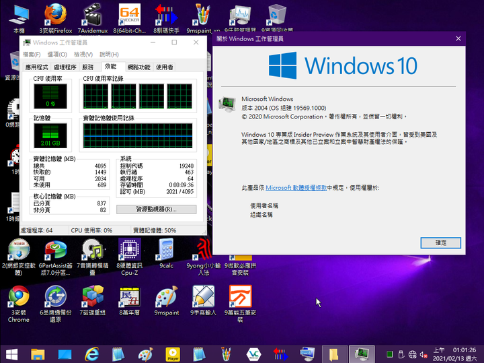Open the 9calc calculator shortcut
This screenshot has height=363, width=484.
(167, 254)
